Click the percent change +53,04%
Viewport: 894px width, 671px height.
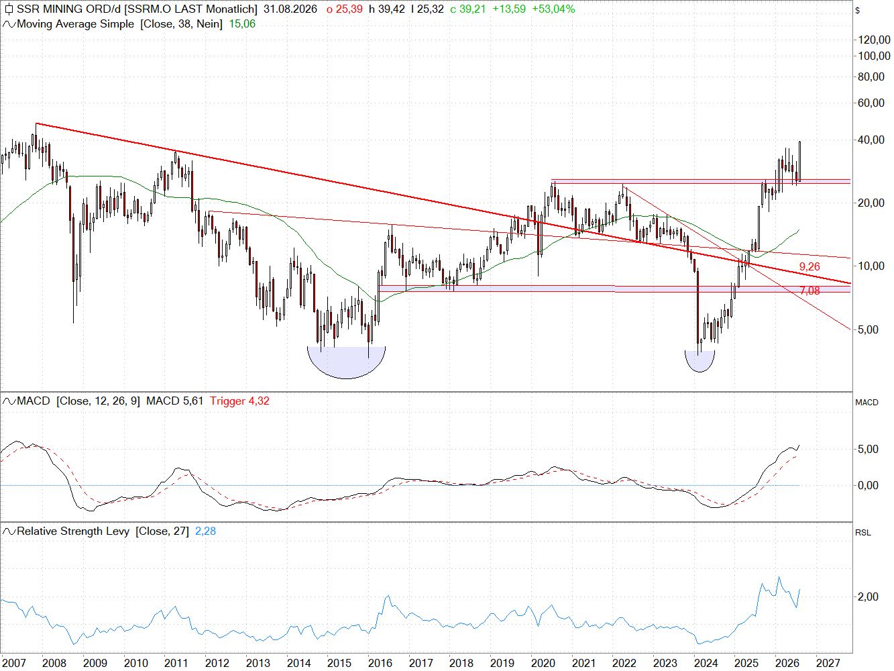pyautogui.click(x=554, y=9)
